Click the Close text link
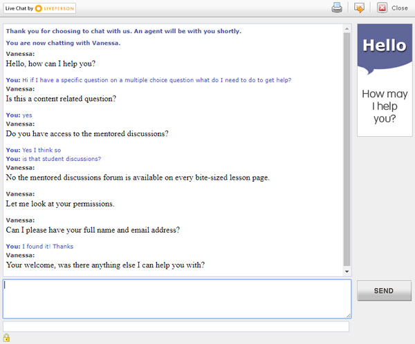This screenshot has width=415, height=344. click(399, 8)
